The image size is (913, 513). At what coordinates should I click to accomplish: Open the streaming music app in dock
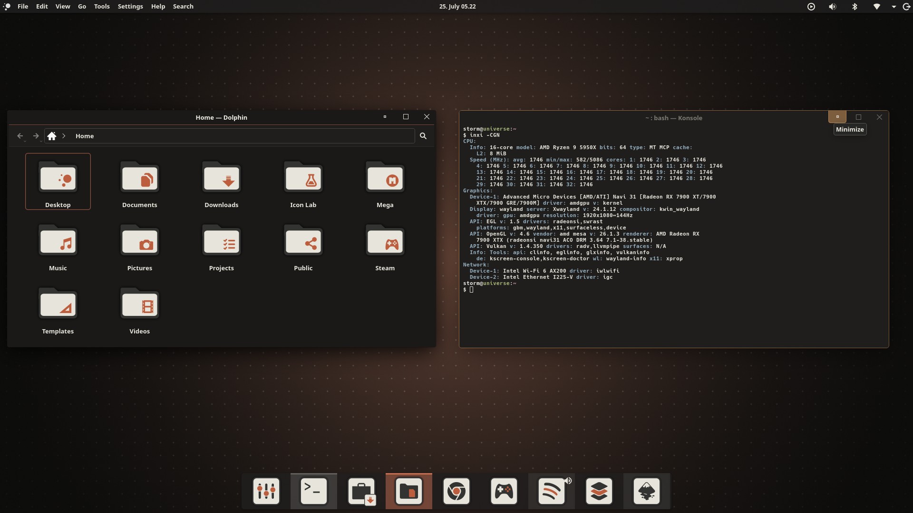coord(552,491)
